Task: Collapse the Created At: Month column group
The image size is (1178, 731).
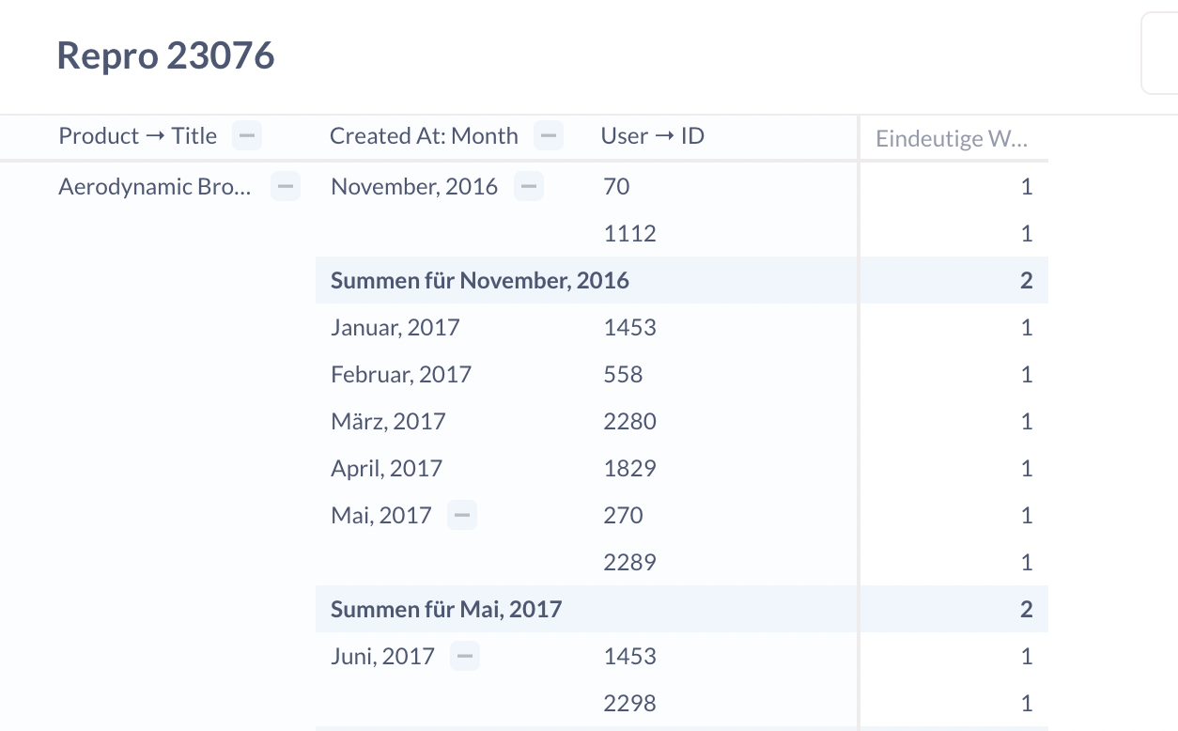Action: [548, 135]
